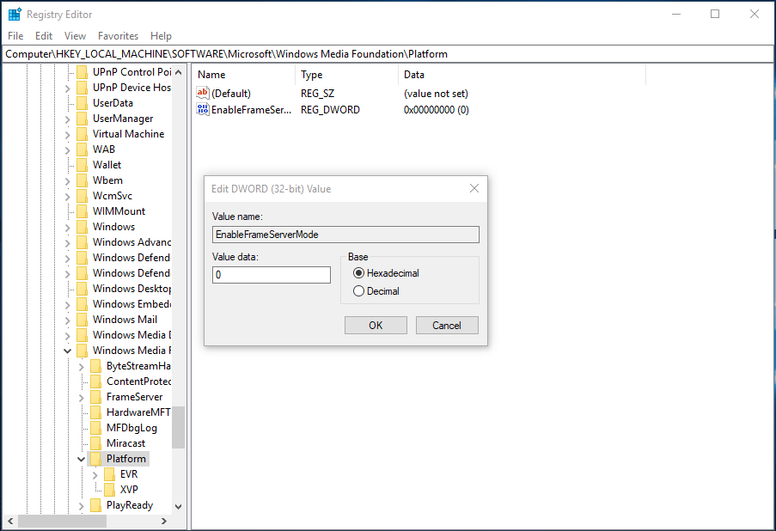Collapse the Platform tree node
The image size is (776, 531).
tap(82, 459)
